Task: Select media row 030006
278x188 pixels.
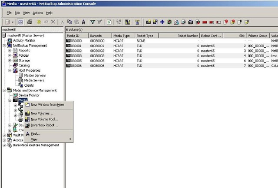Action: 172,65
